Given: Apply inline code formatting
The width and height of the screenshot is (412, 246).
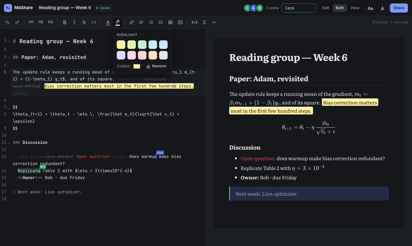Looking at the screenshot, I should pyautogui.click(x=94, y=22).
